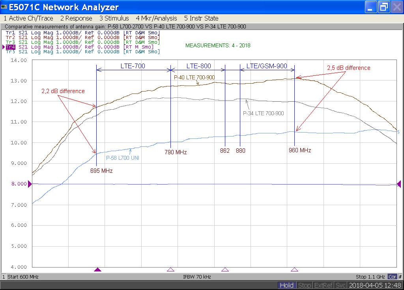This screenshot has width=404, height=290.
Task: Click the # indicator in the channel bar
Action: point(400,277)
